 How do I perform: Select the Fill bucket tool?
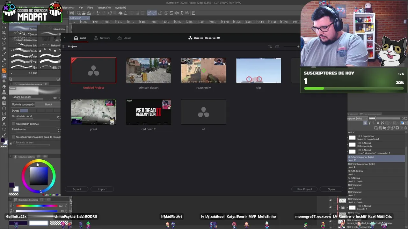(x=4, y=98)
